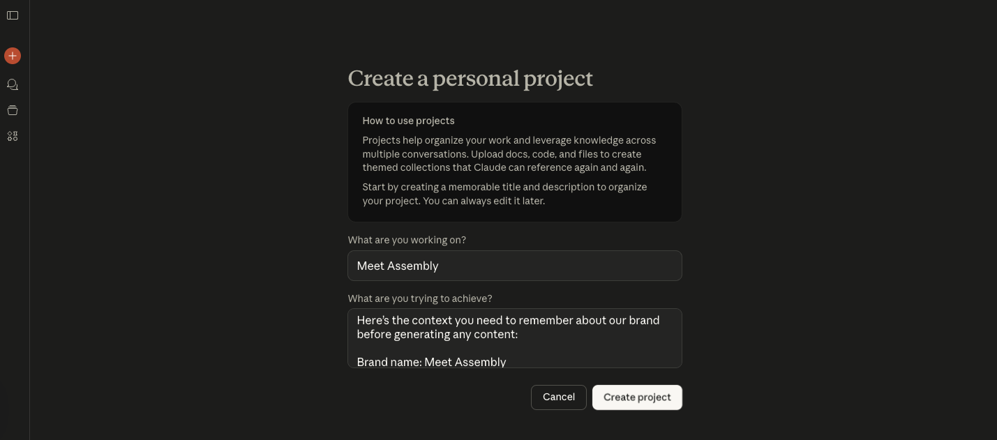Image resolution: width=997 pixels, height=440 pixels.
Task: Create something new using the round plus button
Action: pyautogui.click(x=13, y=56)
